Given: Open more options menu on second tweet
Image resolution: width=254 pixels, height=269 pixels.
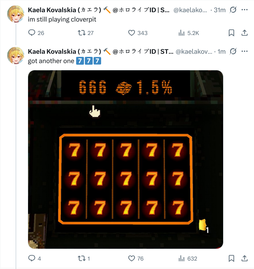Looking at the screenshot, I should [244, 51].
